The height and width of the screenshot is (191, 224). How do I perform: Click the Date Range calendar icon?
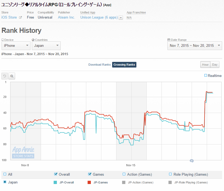pos(169,40)
